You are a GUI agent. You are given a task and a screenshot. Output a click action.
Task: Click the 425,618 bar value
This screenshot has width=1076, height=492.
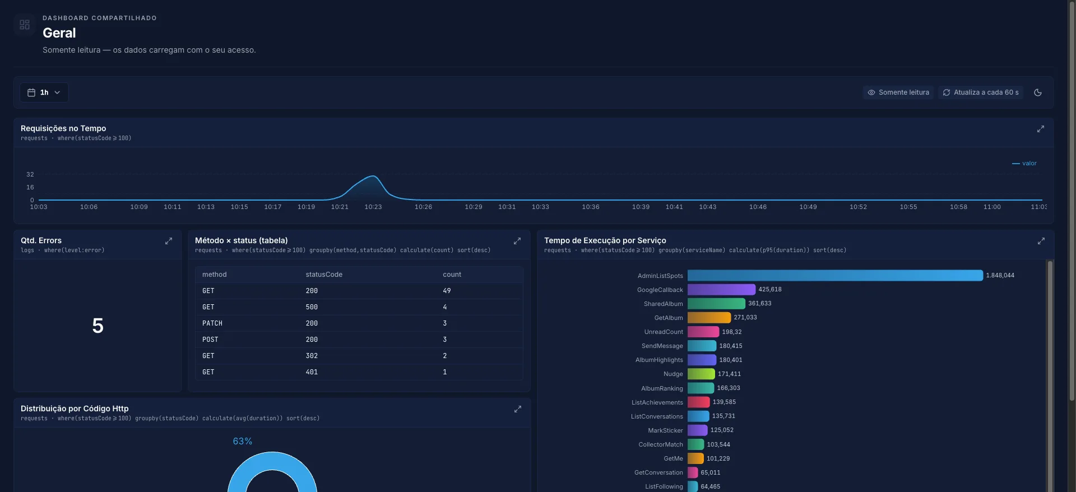pos(769,289)
